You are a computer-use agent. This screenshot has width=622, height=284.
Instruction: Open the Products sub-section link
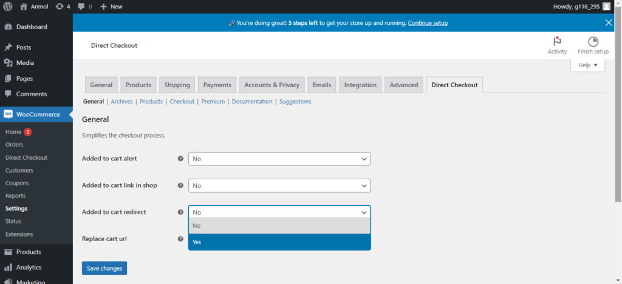(151, 101)
